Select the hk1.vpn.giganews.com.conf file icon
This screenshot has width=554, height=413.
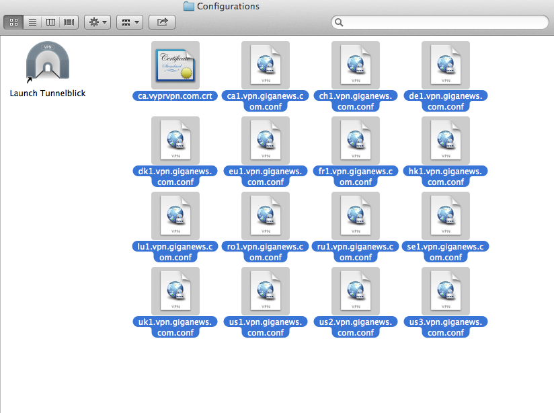446,141
